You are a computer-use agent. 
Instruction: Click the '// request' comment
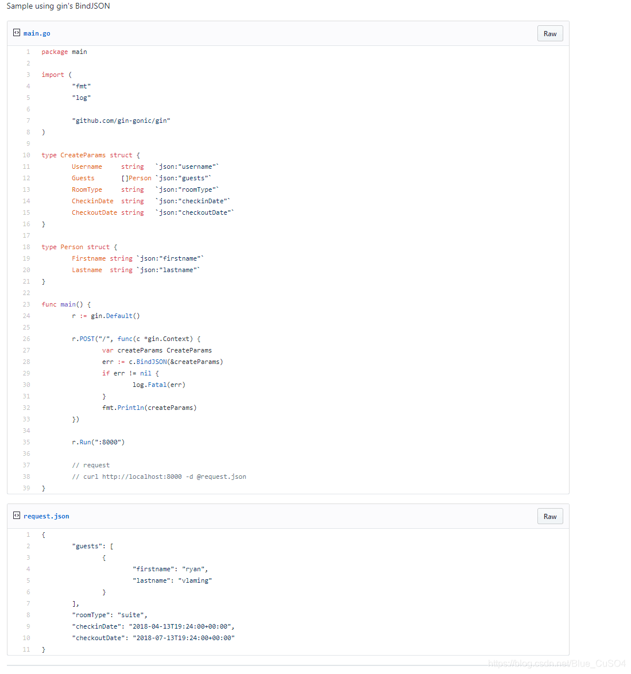coord(91,465)
